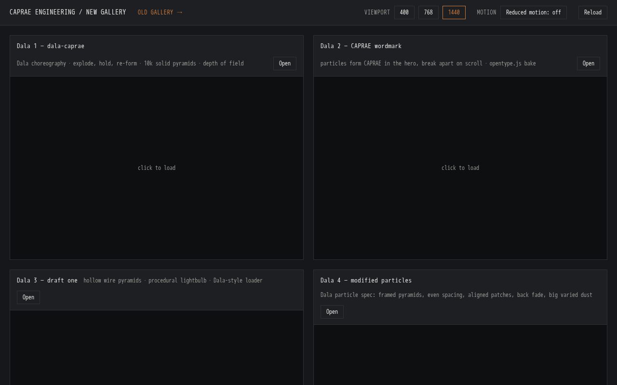The width and height of the screenshot is (617, 385).
Task: Open Dala 1 dala-caprae demo
Action: pyautogui.click(x=285, y=64)
